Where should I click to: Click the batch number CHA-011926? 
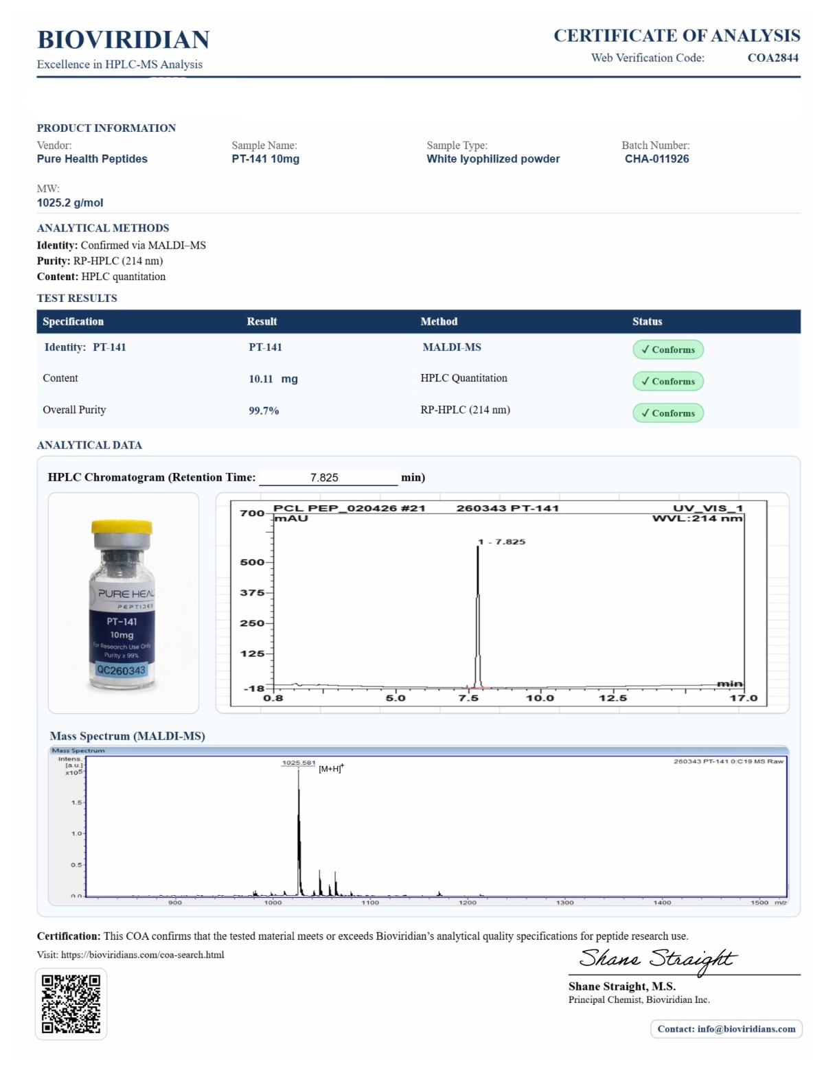(x=656, y=159)
